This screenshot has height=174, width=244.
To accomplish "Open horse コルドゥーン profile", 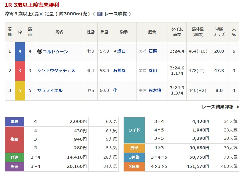I will click(x=55, y=51).
